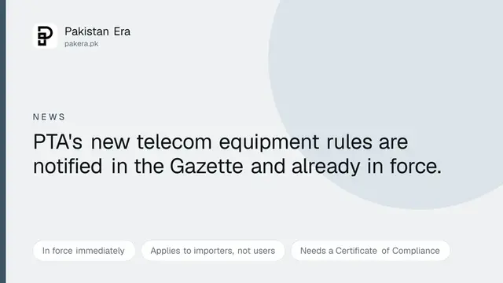Click the word 'PTA's' in the headline
This screenshot has height=283, width=503.
[x=57, y=141]
